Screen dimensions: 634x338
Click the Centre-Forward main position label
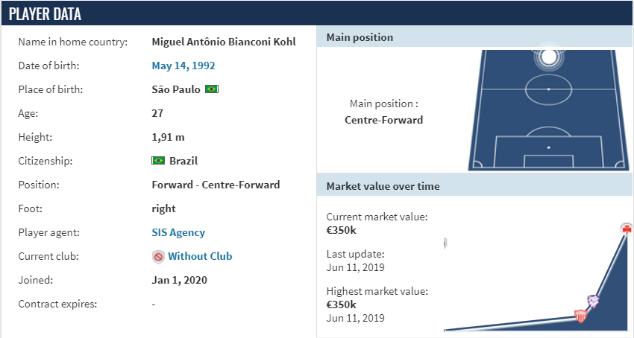click(x=383, y=120)
